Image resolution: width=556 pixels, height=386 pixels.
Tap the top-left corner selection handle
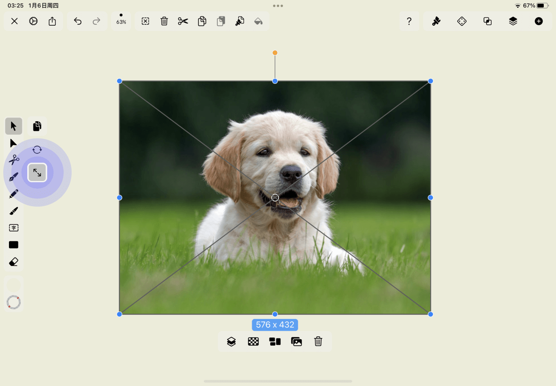point(119,81)
